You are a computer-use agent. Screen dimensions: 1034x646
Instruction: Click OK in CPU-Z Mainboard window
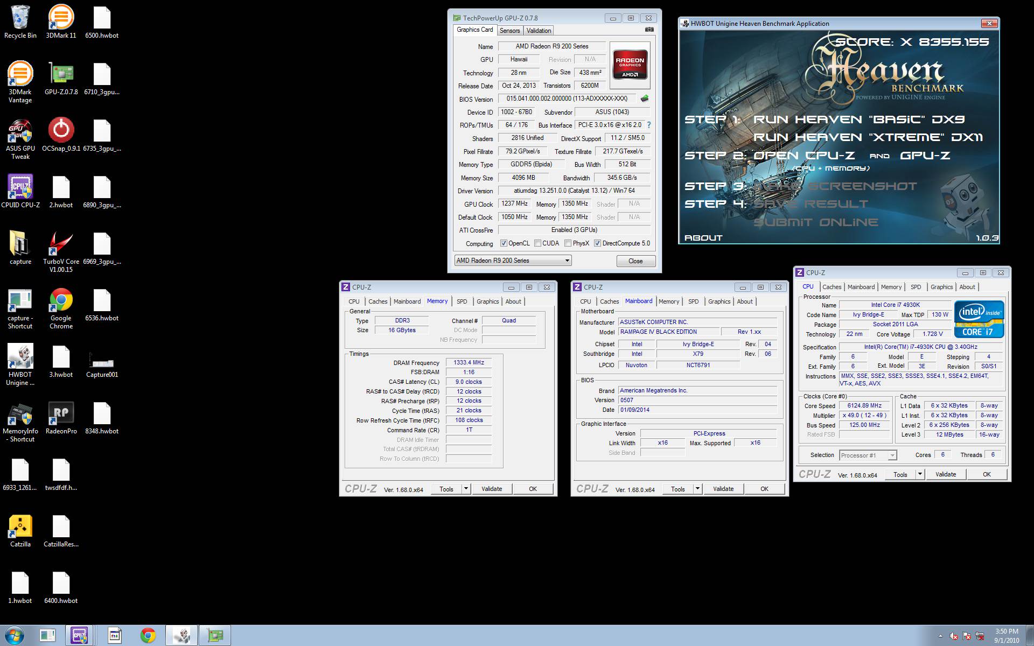(x=764, y=489)
